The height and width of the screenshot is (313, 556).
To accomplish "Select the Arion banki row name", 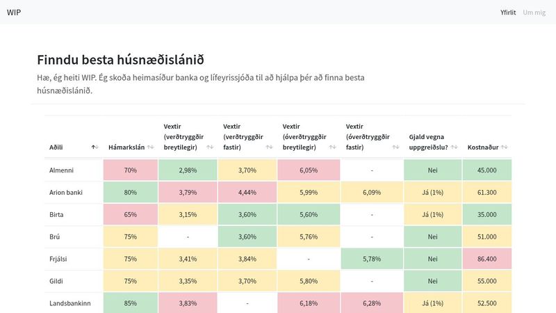I will coord(66,192).
